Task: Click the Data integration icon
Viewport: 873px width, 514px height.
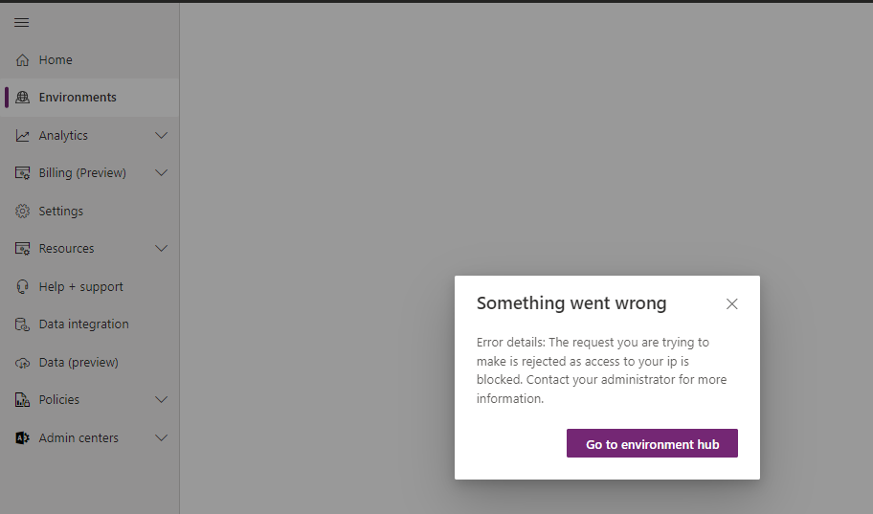Action: pyautogui.click(x=22, y=324)
